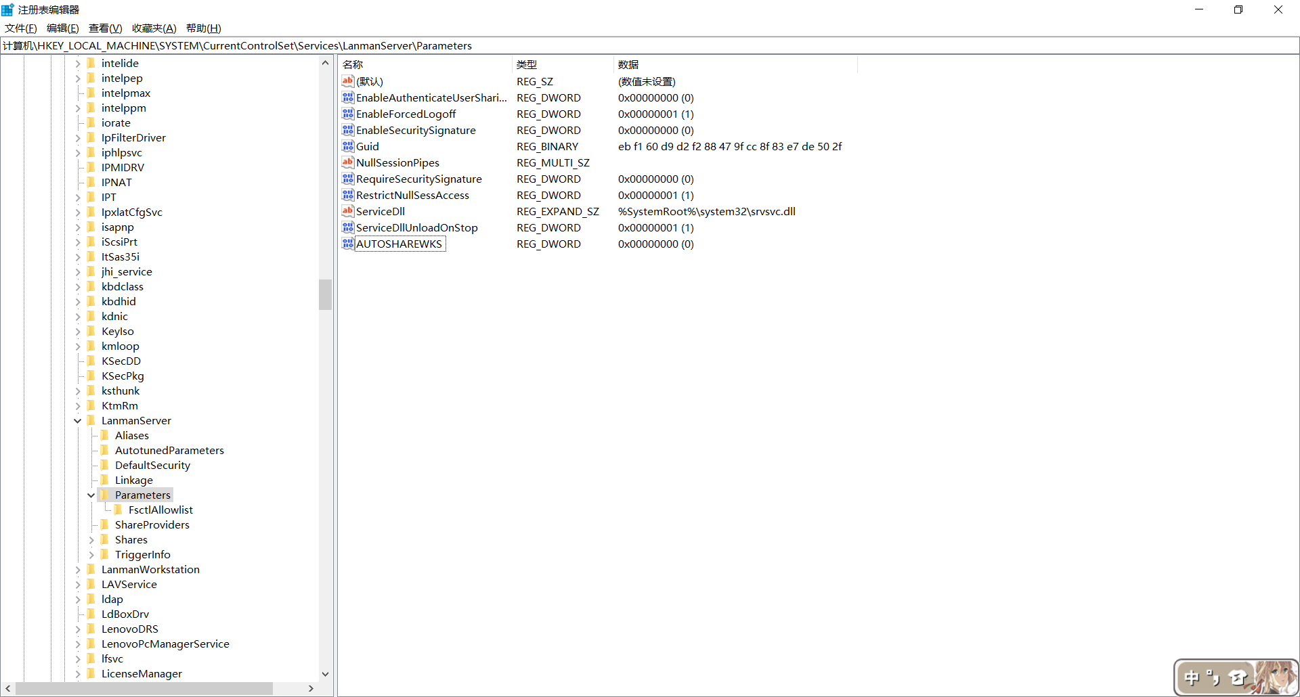
Task: Open the 文件(F) menu
Action: click(21, 28)
